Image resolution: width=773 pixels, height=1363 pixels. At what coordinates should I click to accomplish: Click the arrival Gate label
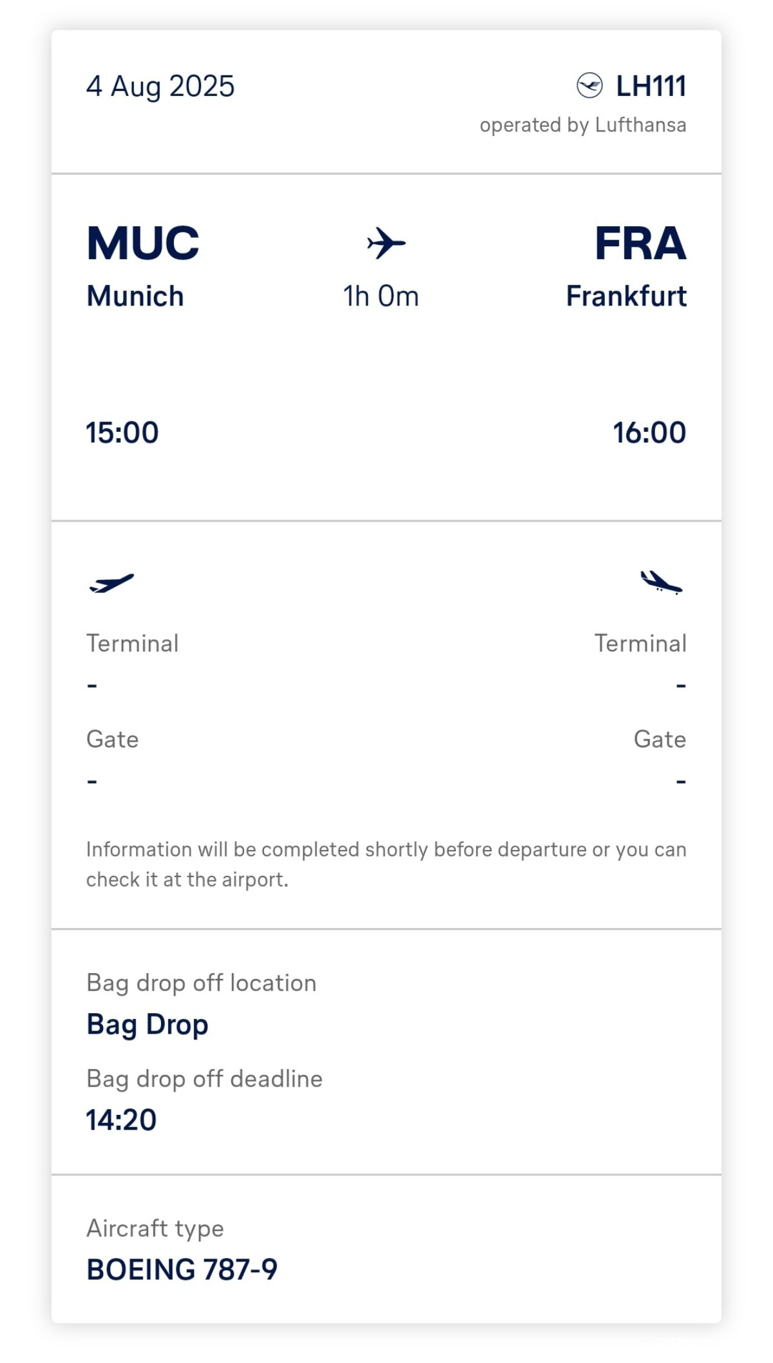point(660,739)
